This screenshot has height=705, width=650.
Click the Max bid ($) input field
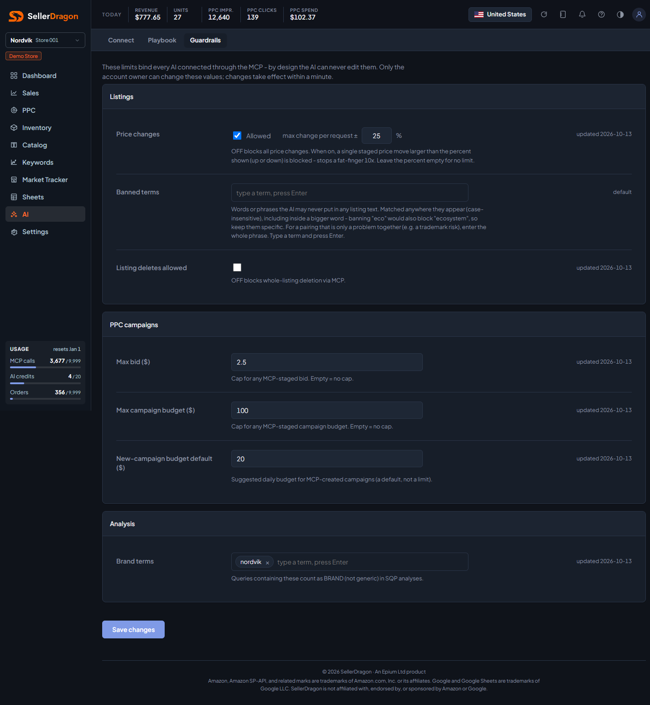pos(327,362)
